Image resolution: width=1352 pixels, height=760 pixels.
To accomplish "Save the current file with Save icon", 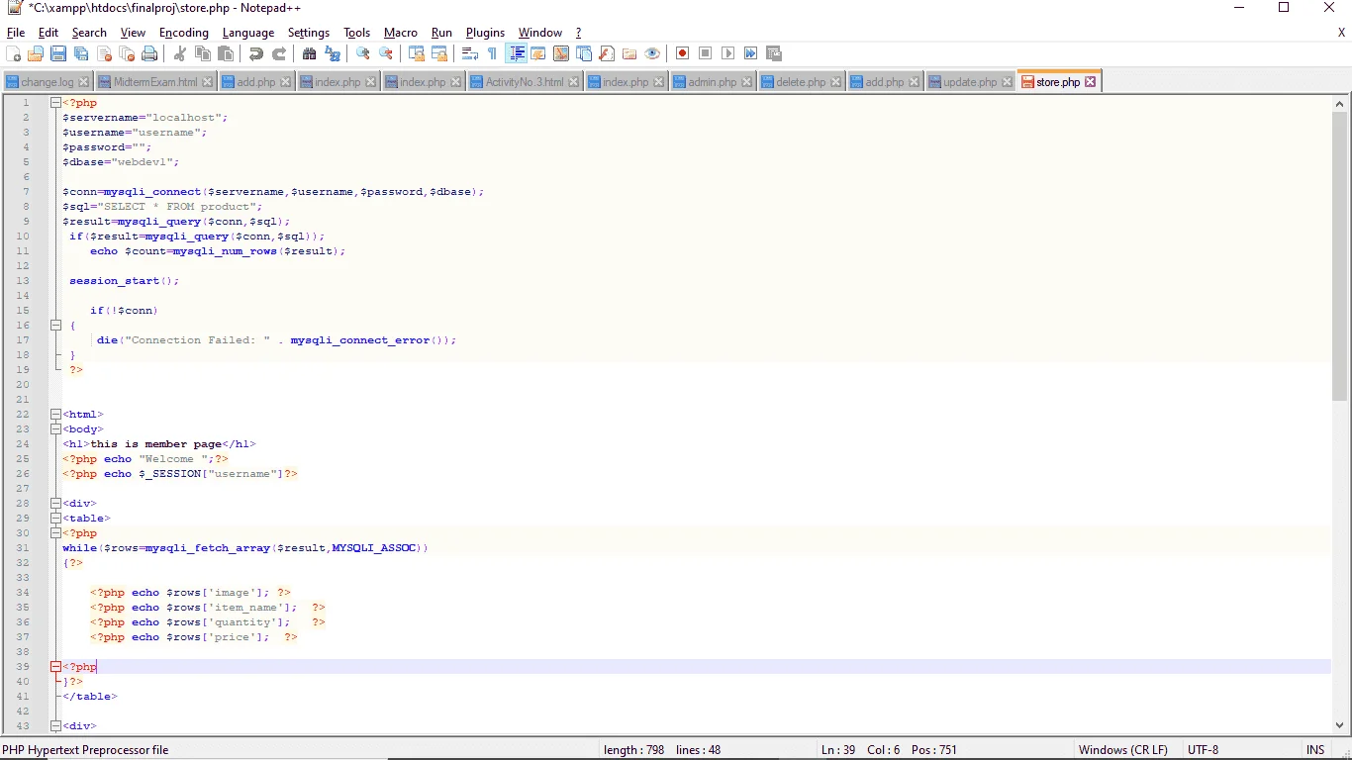I will point(58,53).
